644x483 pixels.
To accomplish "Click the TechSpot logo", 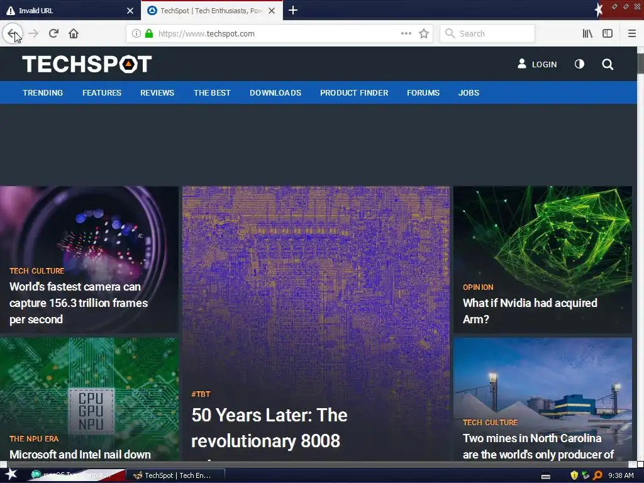I will tap(87, 64).
